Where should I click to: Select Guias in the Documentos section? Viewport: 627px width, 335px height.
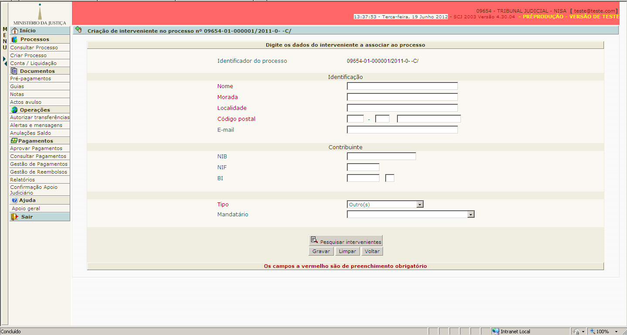tap(17, 86)
